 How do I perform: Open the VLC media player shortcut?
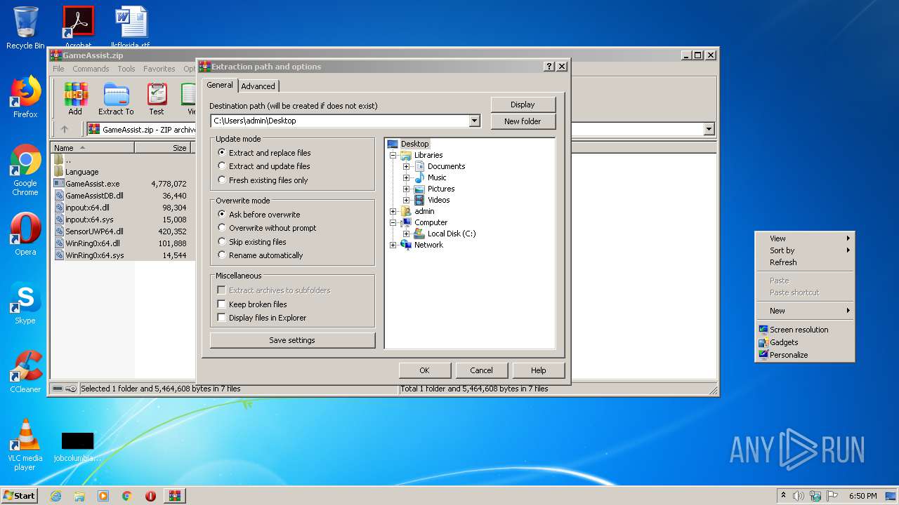(25, 445)
